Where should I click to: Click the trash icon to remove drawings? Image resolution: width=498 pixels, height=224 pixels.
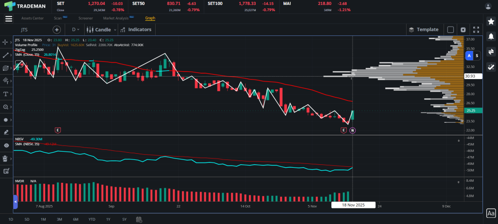click(6, 158)
